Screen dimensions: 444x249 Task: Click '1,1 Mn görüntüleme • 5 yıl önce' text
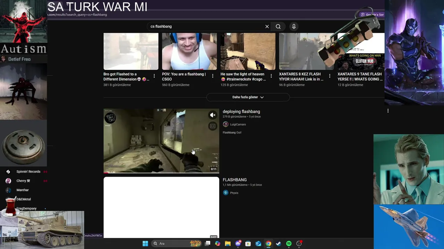click(242, 185)
